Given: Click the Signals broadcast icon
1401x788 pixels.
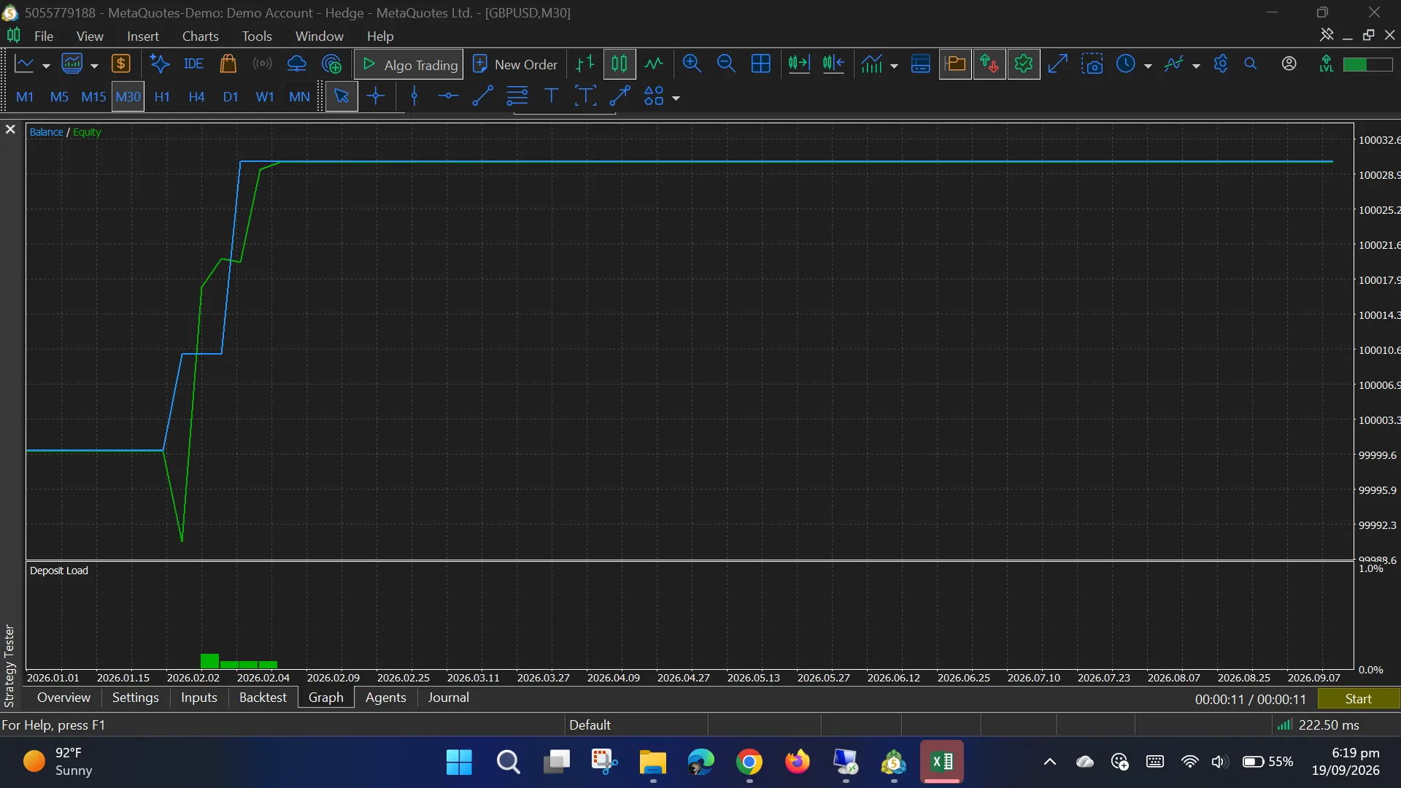Looking at the screenshot, I should point(262,64).
